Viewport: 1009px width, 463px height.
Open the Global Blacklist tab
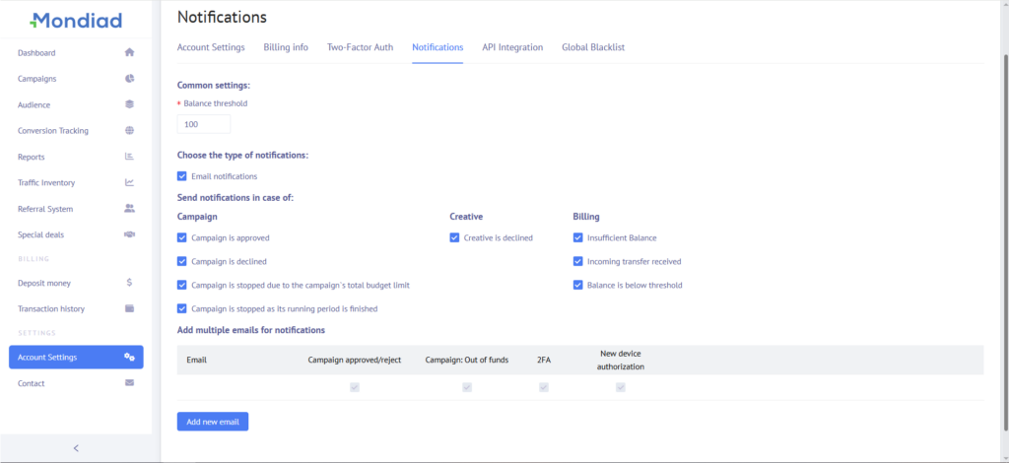tap(593, 47)
